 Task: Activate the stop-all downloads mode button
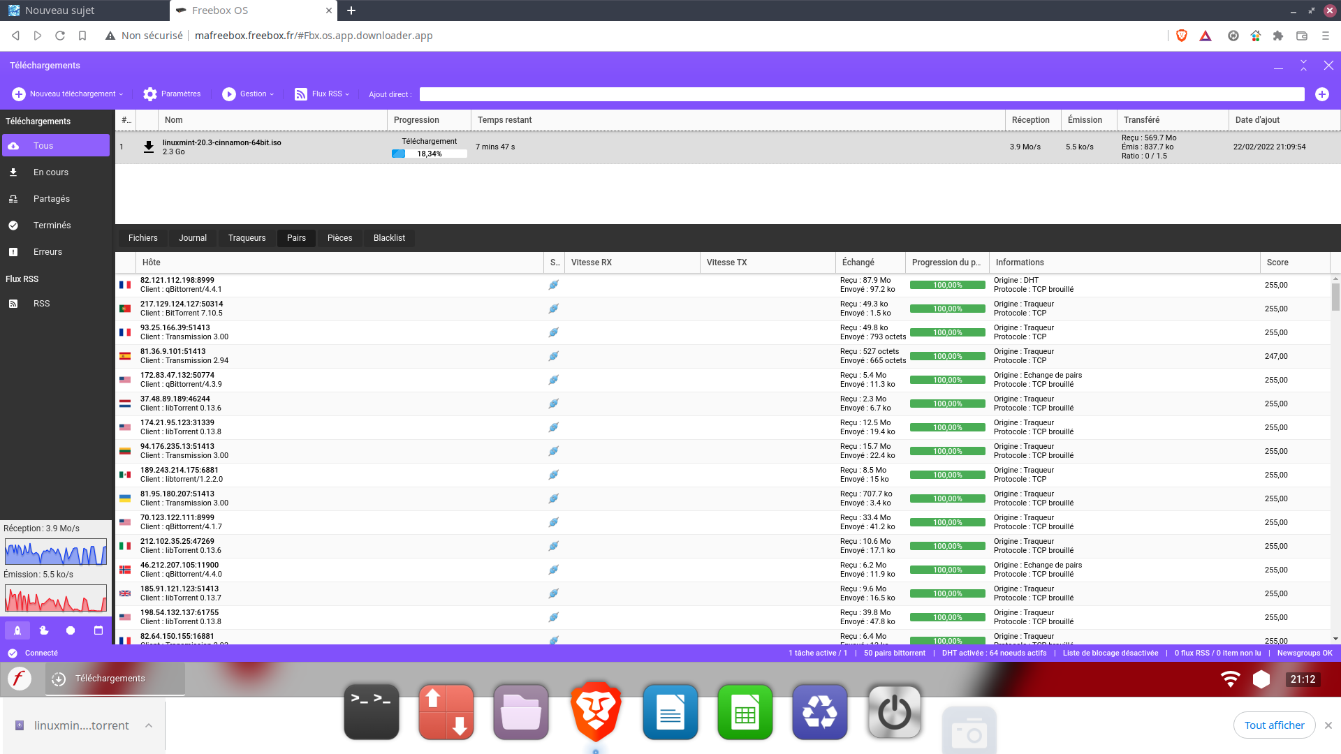click(x=71, y=630)
